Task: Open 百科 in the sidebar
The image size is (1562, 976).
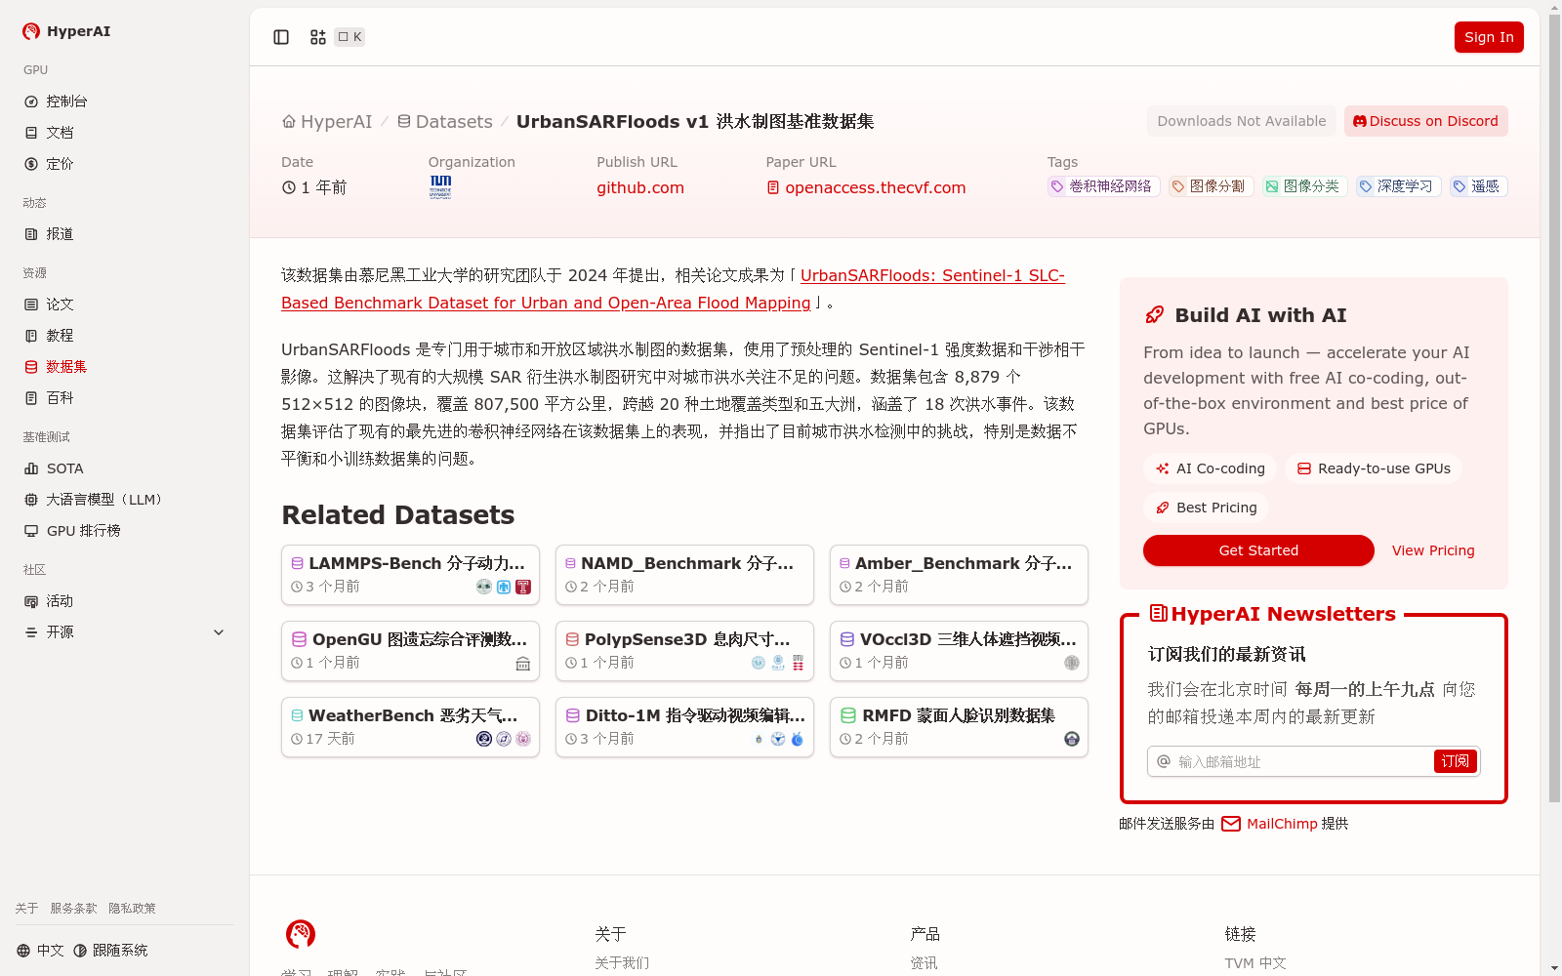Action: click(x=124, y=398)
